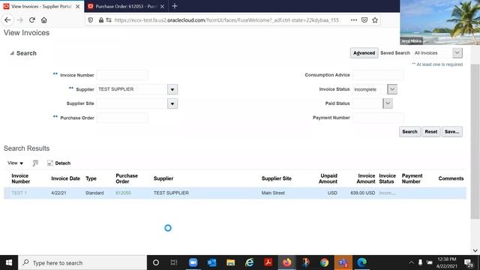Image resolution: width=480 pixels, height=270 pixels.
Task: Go back with the browser back arrow
Action: coord(7,20)
